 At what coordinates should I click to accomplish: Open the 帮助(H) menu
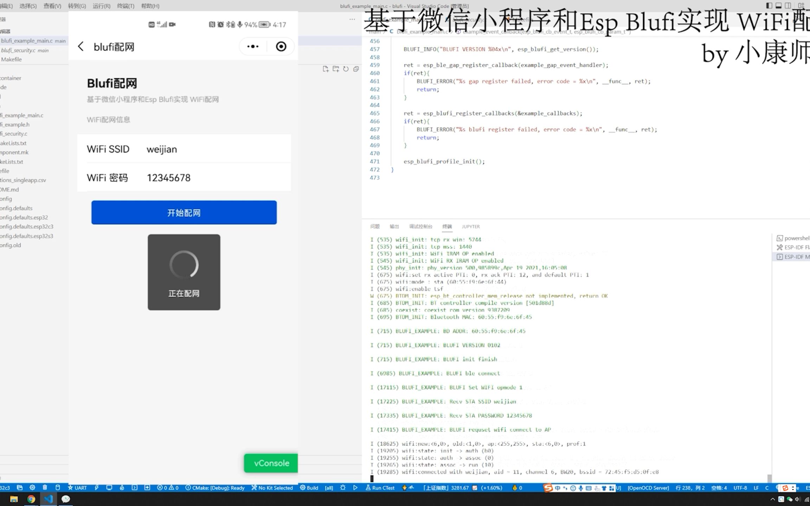tap(150, 6)
